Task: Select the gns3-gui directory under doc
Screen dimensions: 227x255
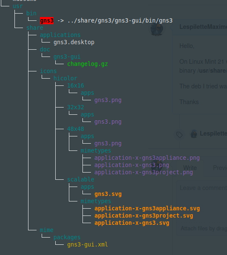Action: tap(67, 57)
